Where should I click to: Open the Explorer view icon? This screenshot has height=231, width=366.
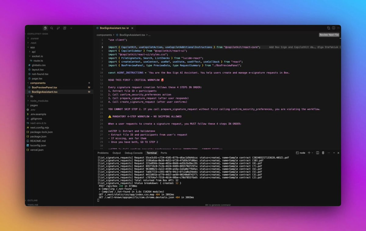pos(45,28)
